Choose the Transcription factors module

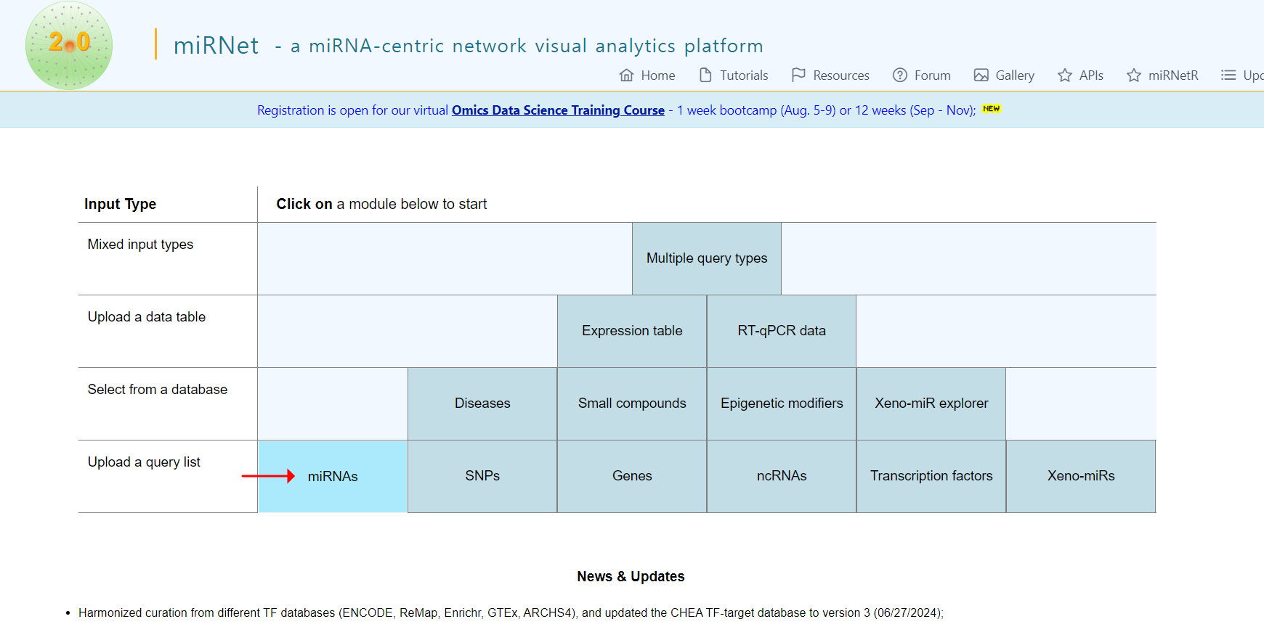(931, 476)
